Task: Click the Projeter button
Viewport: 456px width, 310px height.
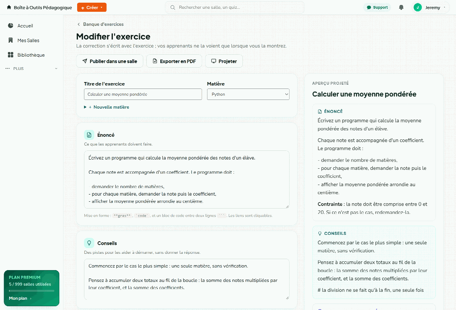Action: pos(224,61)
